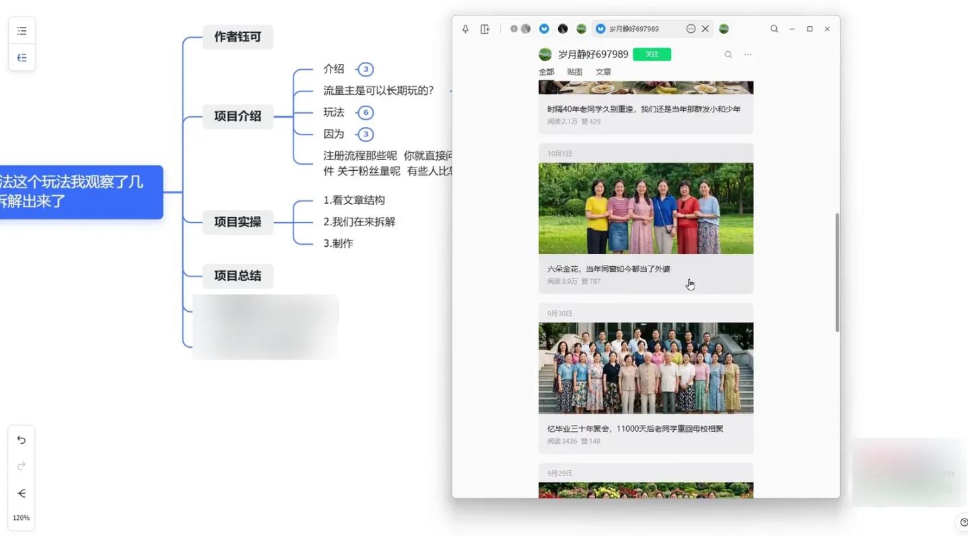This screenshot has width=968, height=536.
Task: Switch to the black avatar browser tab
Action: coord(563,29)
